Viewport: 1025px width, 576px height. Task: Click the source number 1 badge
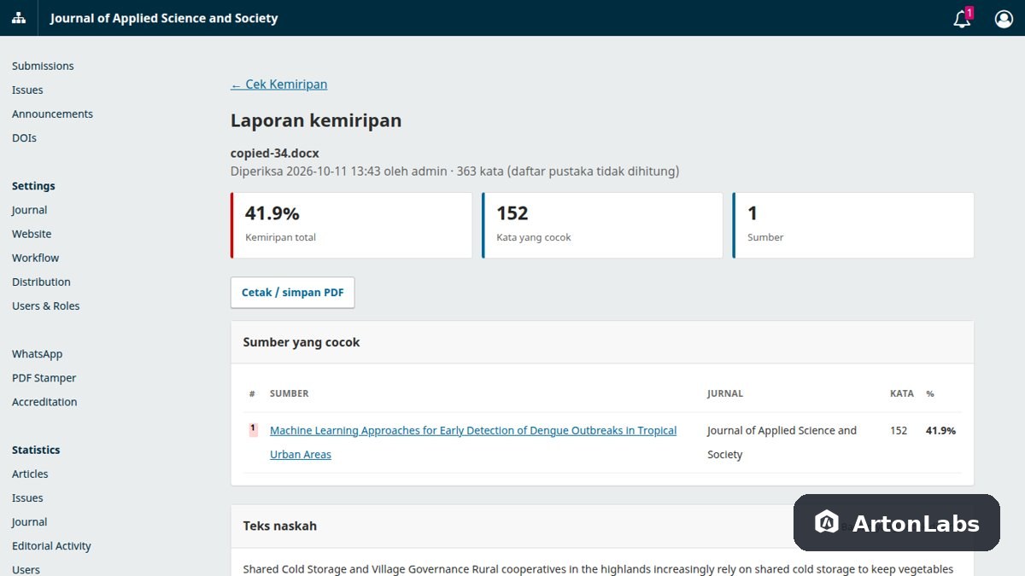coord(253,430)
